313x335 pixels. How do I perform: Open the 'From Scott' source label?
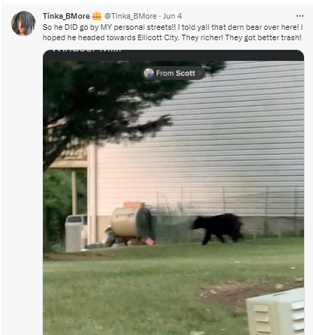173,74
